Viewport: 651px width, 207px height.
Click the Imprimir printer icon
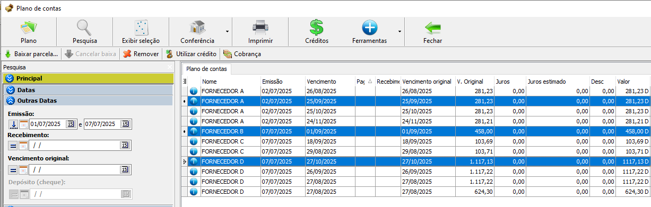click(x=261, y=27)
